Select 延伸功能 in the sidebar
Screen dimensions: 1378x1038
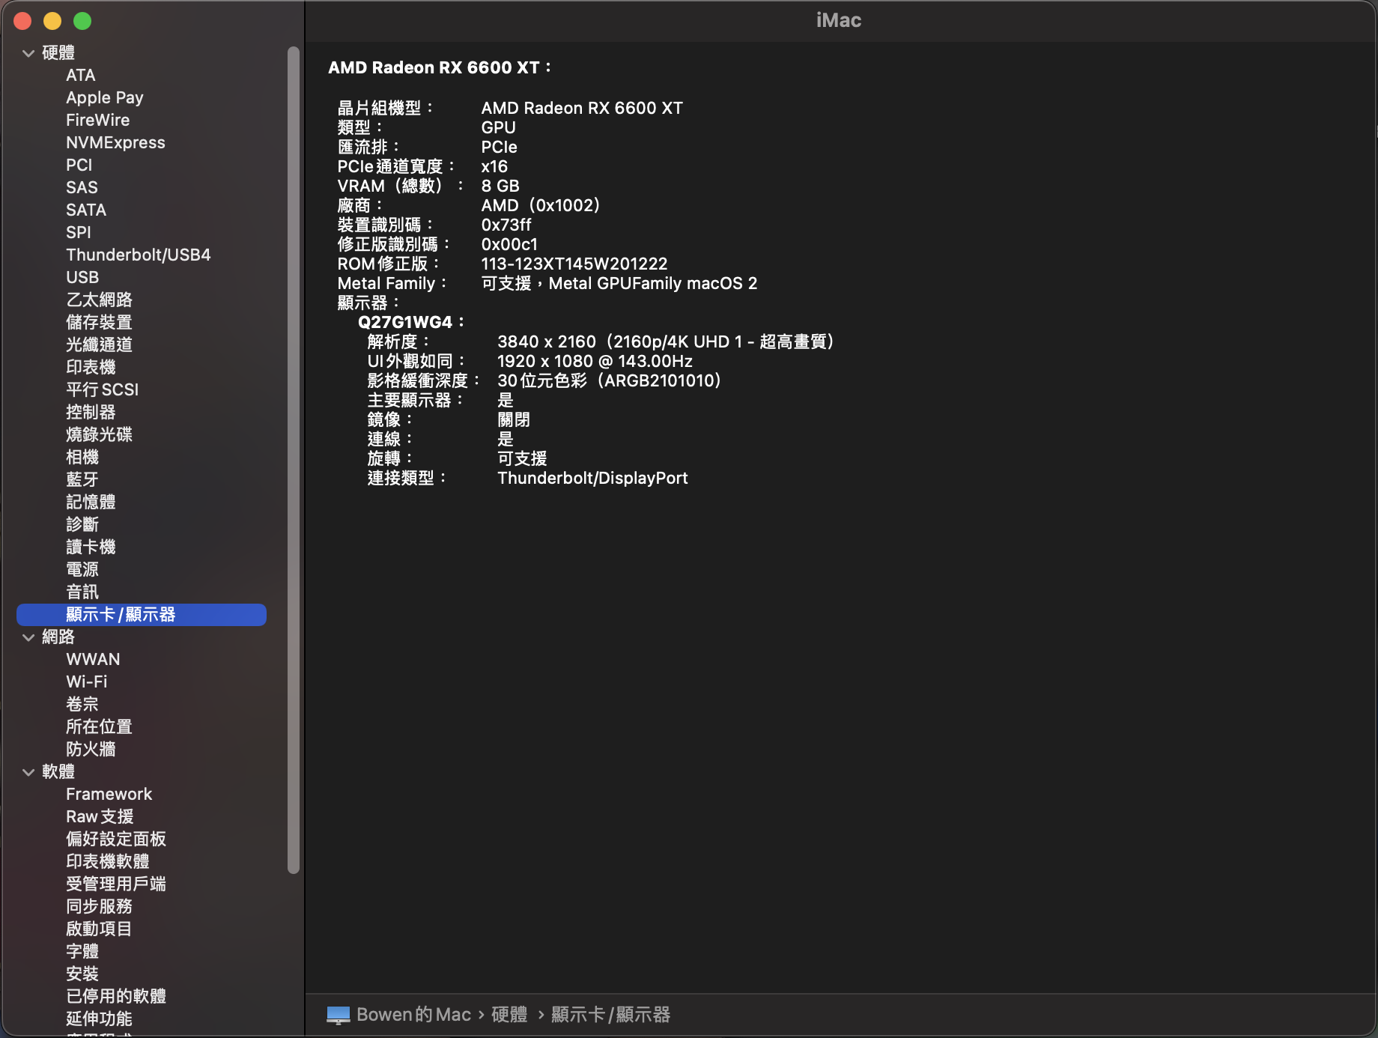coord(99,1019)
